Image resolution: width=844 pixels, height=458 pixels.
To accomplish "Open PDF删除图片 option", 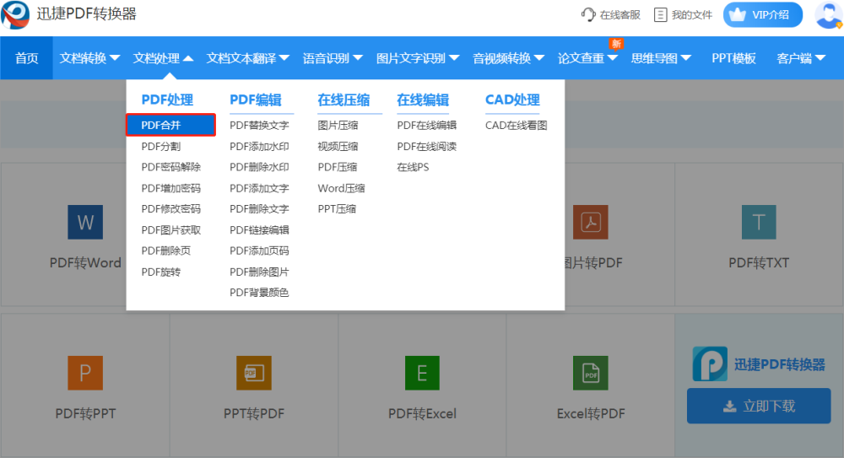I will tap(259, 272).
